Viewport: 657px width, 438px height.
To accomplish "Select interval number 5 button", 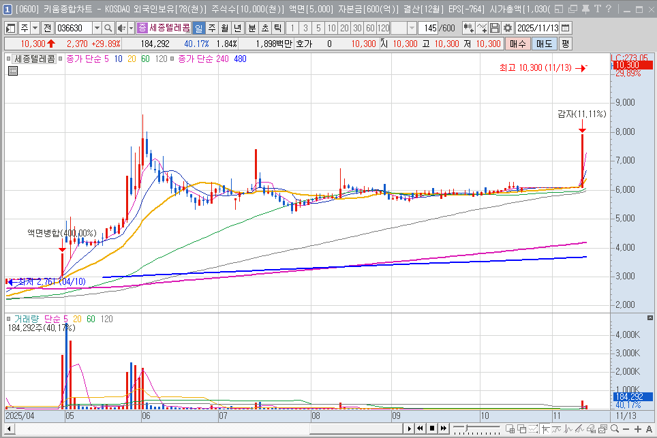I will 318,28.
